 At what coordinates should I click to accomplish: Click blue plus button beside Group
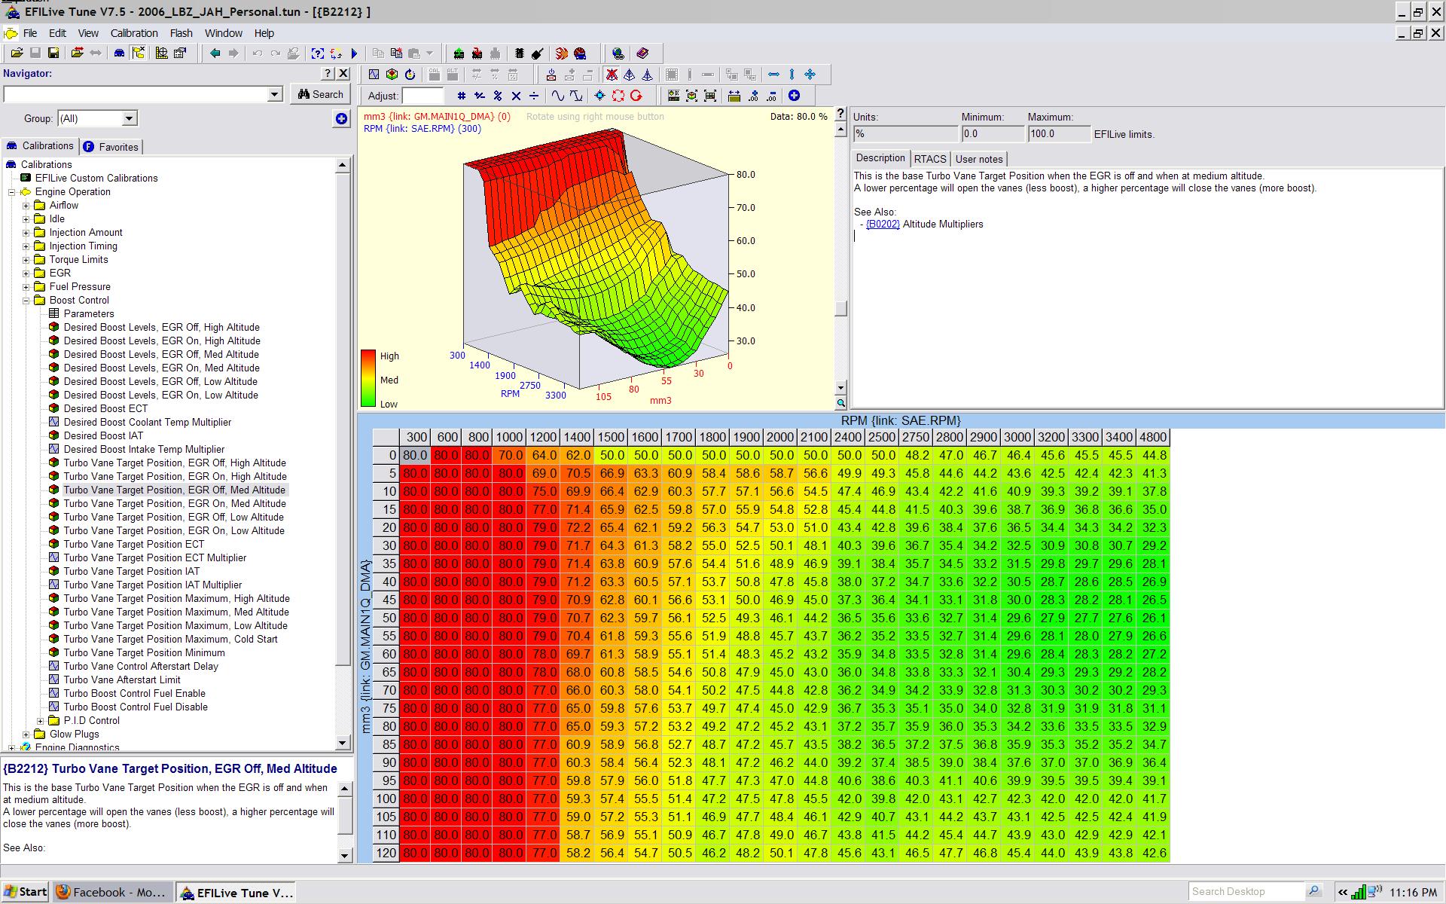pyautogui.click(x=341, y=119)
